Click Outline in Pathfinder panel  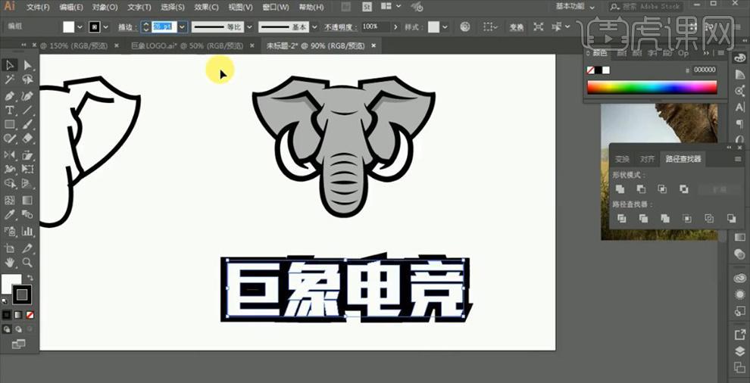[709, 219]
